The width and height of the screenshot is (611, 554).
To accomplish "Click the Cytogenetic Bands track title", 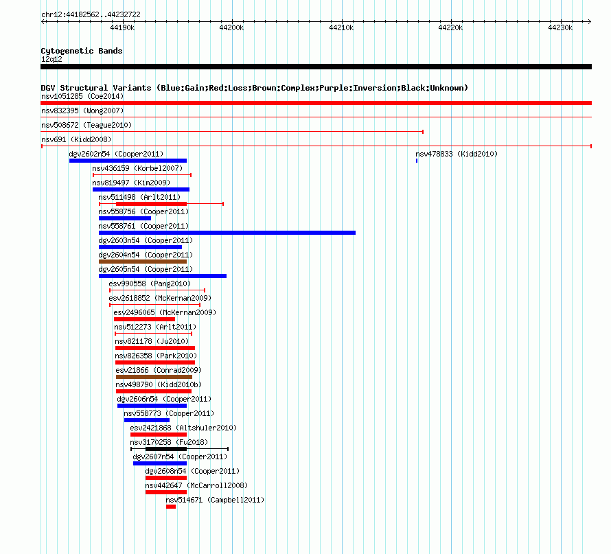I will click(82, 51).
